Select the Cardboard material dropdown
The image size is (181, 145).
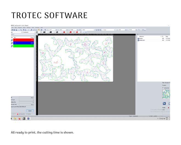tap(29, 32)
